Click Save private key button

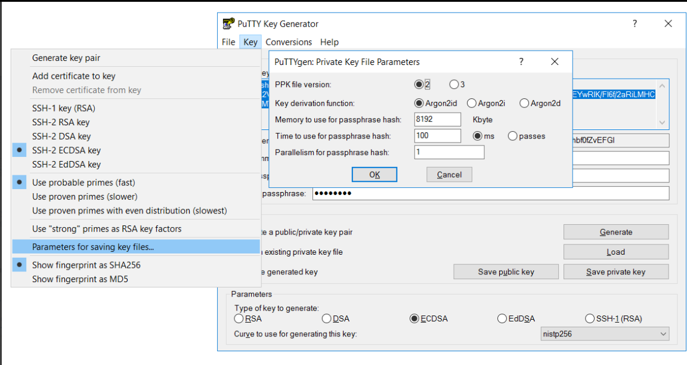coord(616,272)
